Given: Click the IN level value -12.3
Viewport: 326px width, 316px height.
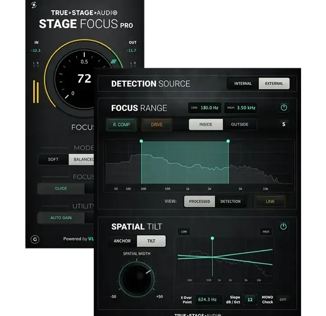Looking at the screenshot, I should (x=36, y=51).
